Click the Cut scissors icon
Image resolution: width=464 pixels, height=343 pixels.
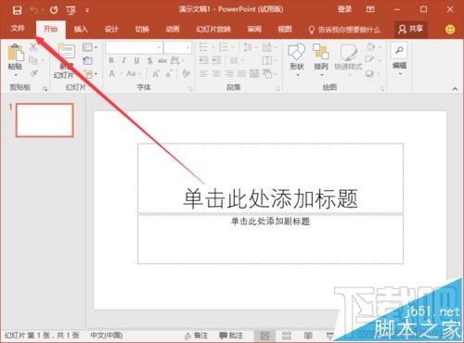[x=33, y=47]
